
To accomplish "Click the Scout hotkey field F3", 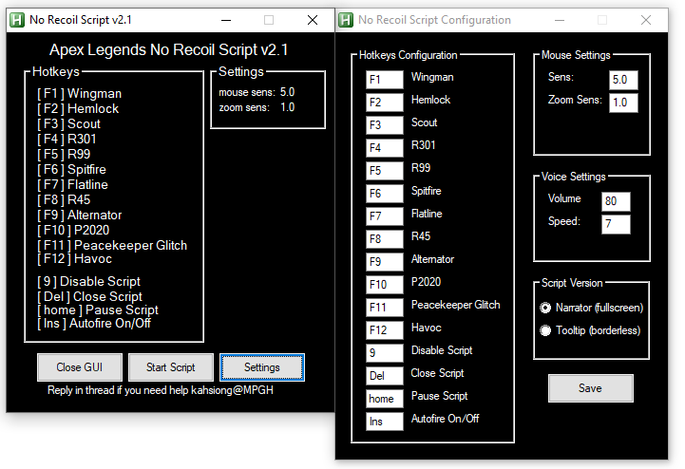I will pyautogui.click(x=385, y=125).
